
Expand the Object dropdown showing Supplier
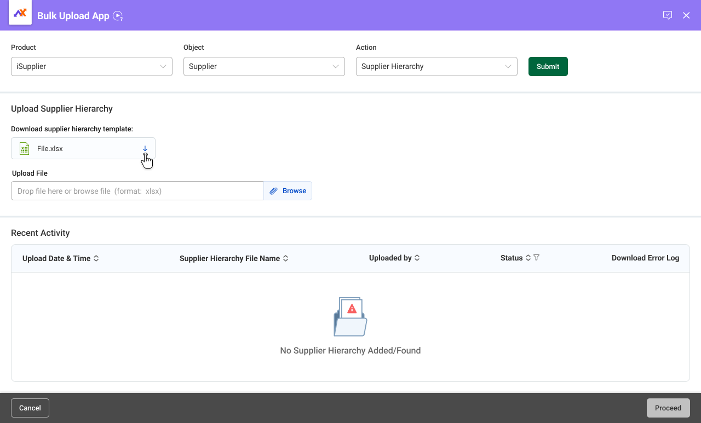point(264,66)
